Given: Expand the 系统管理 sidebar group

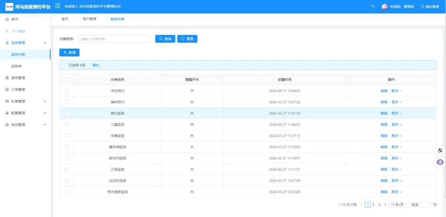Looking at the screenshot, I should (25, 125).
